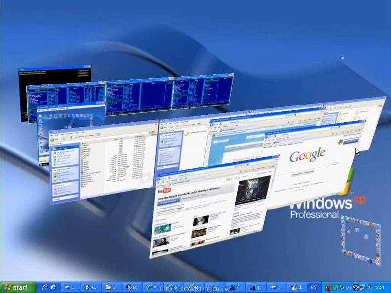This screenshot has height=293, width=391.
Task: Click the XM system tray icon
Action: pyautogui.click(x=356, y=287)
